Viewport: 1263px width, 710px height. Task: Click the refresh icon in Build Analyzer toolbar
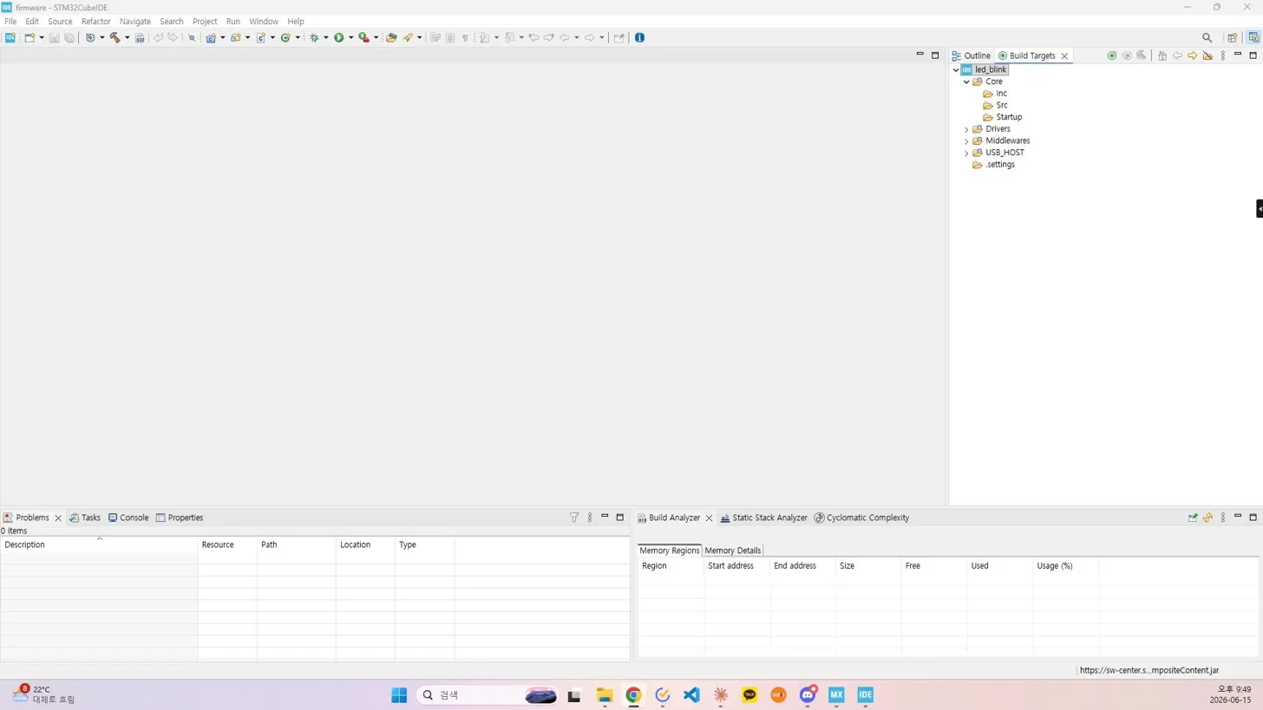tap(1207, 518)
